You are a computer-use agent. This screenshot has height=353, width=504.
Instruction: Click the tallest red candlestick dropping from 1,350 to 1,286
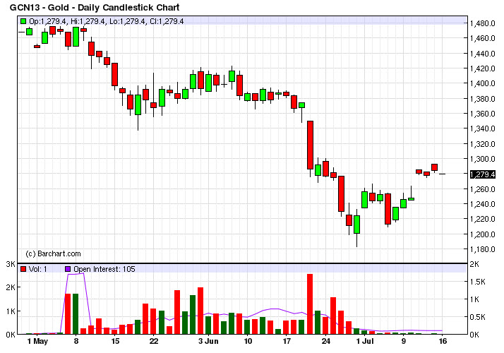310,145
